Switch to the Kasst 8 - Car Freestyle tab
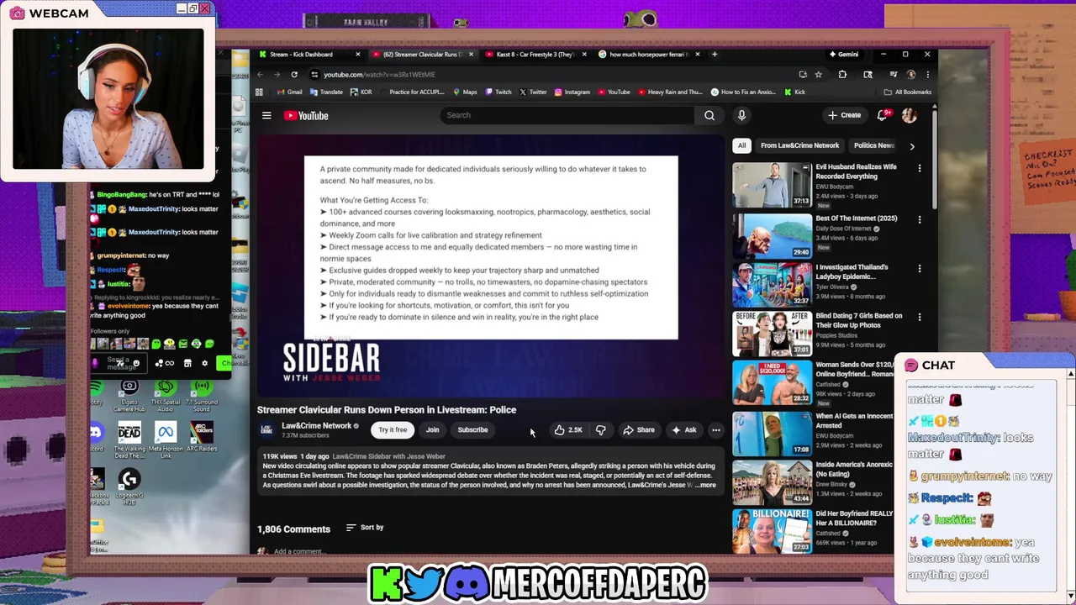 click(x=535, y=55)
